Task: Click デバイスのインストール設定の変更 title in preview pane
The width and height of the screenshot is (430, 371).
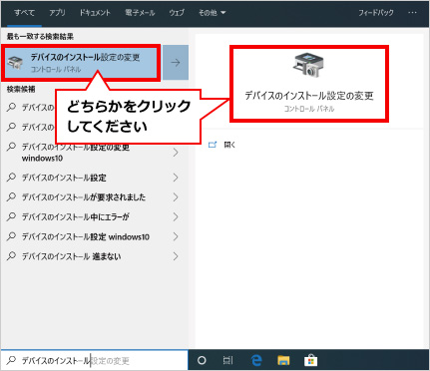Action: (309, 96)
